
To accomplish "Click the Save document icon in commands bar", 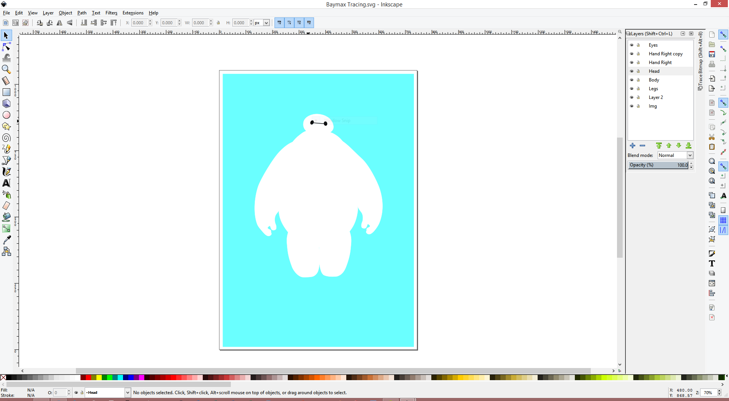I will [712, 54].
